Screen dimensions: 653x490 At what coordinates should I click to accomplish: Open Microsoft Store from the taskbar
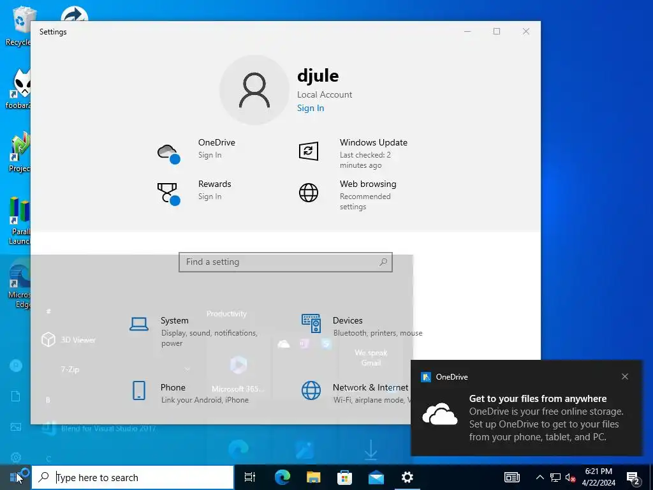point(344,477)
